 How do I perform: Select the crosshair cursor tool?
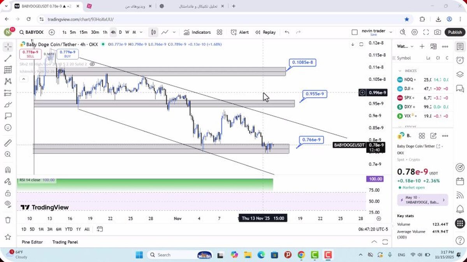click(x=8, y=47)
